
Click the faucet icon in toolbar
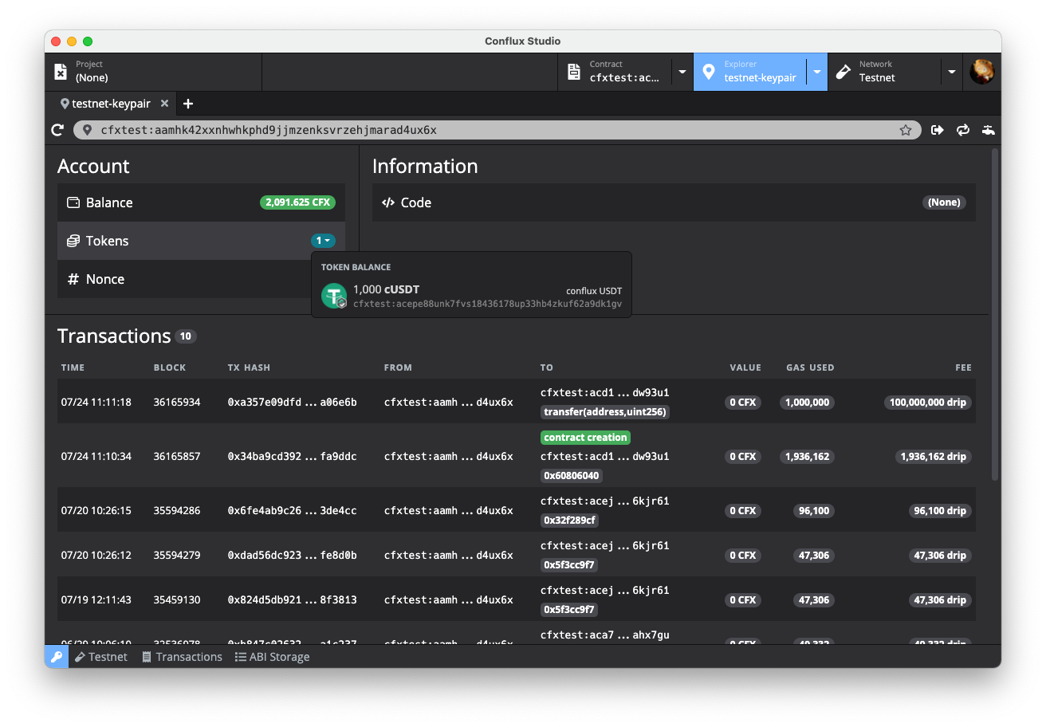click(989, 130)
